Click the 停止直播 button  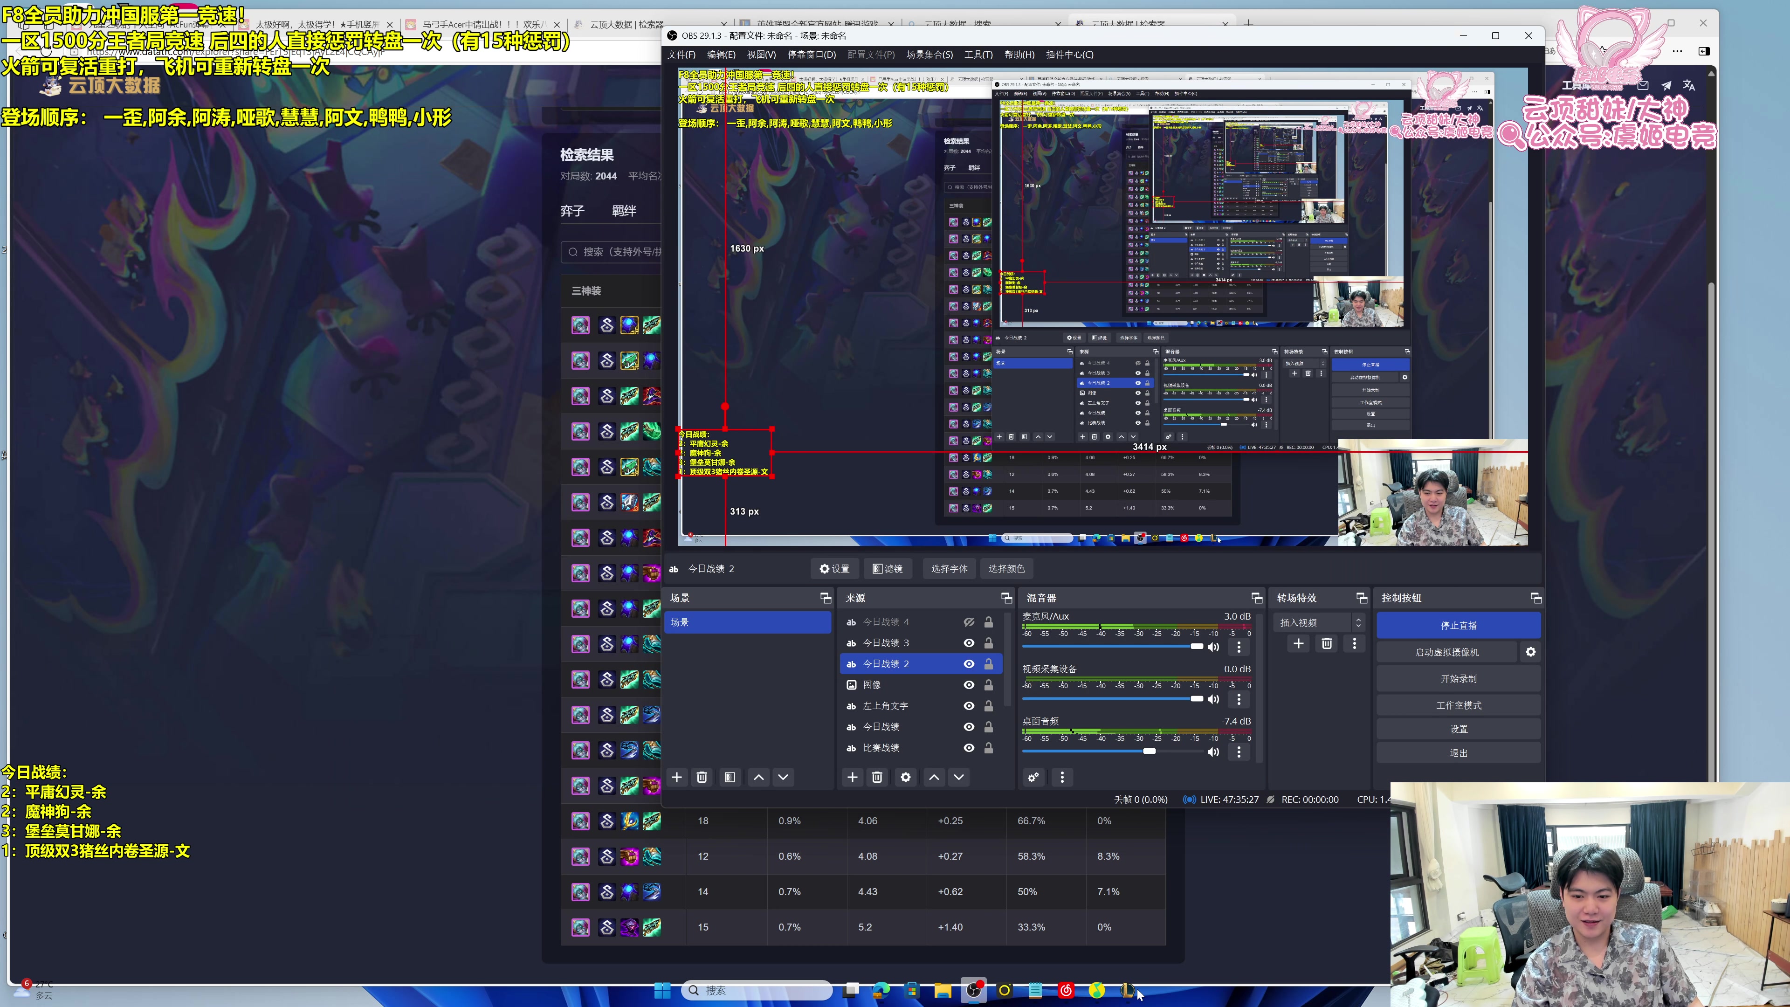point(1459,626)
